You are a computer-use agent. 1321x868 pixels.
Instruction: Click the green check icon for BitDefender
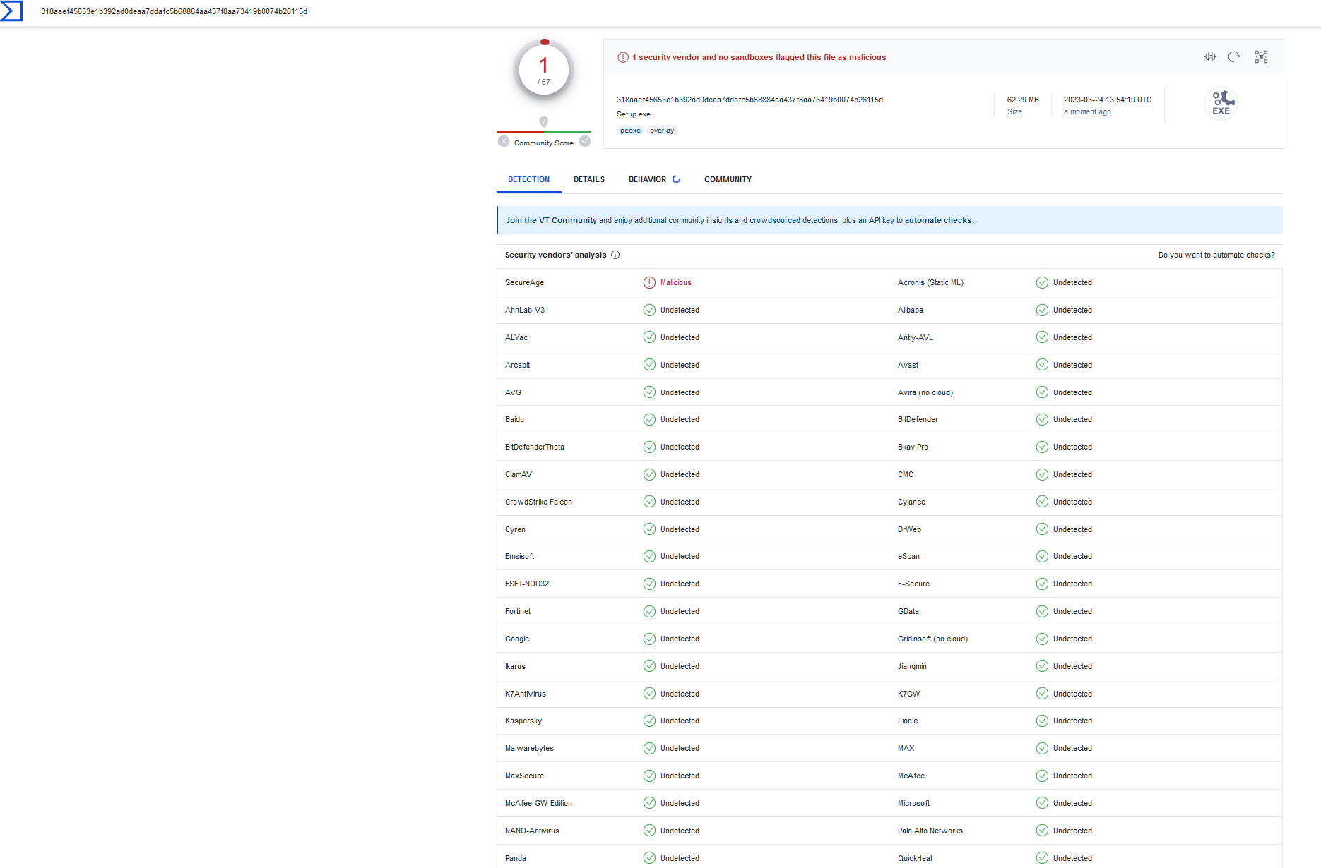(x=1042, y=420)
